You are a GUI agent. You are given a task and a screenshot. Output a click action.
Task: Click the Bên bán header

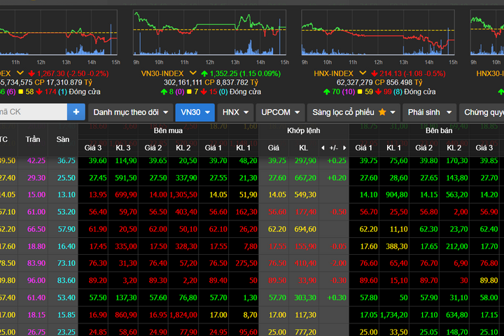[x=439, y=131]
